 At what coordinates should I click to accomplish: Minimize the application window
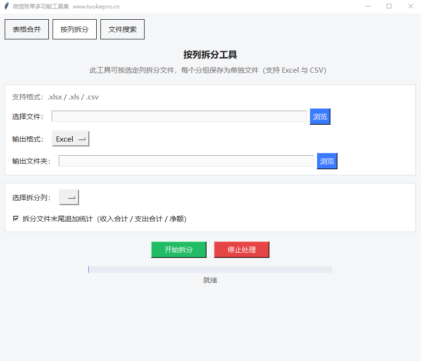click(367, 7)
